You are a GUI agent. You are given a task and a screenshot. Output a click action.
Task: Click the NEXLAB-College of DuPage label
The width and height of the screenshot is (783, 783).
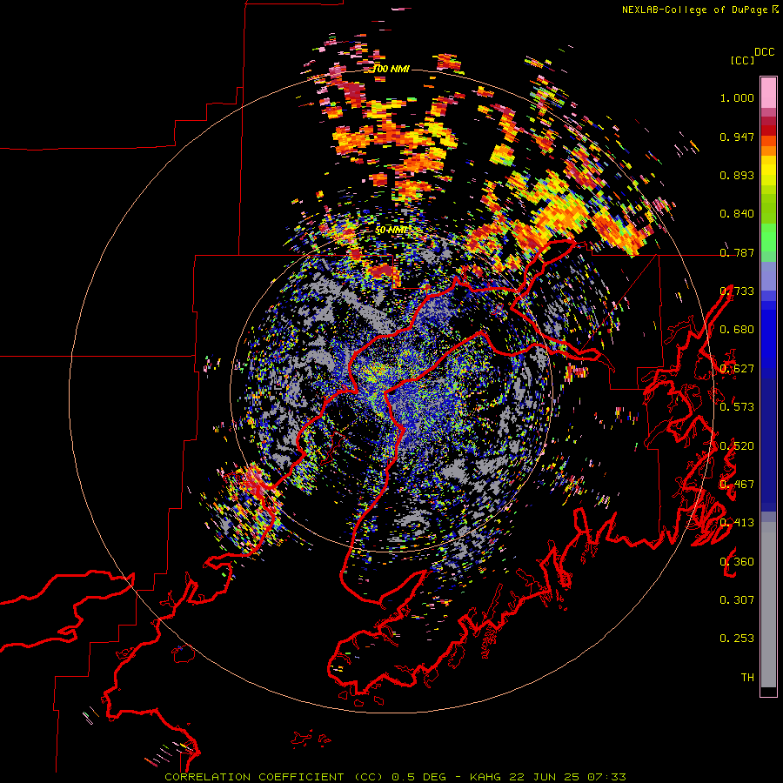pyautogui.click(x=695, y=10)
